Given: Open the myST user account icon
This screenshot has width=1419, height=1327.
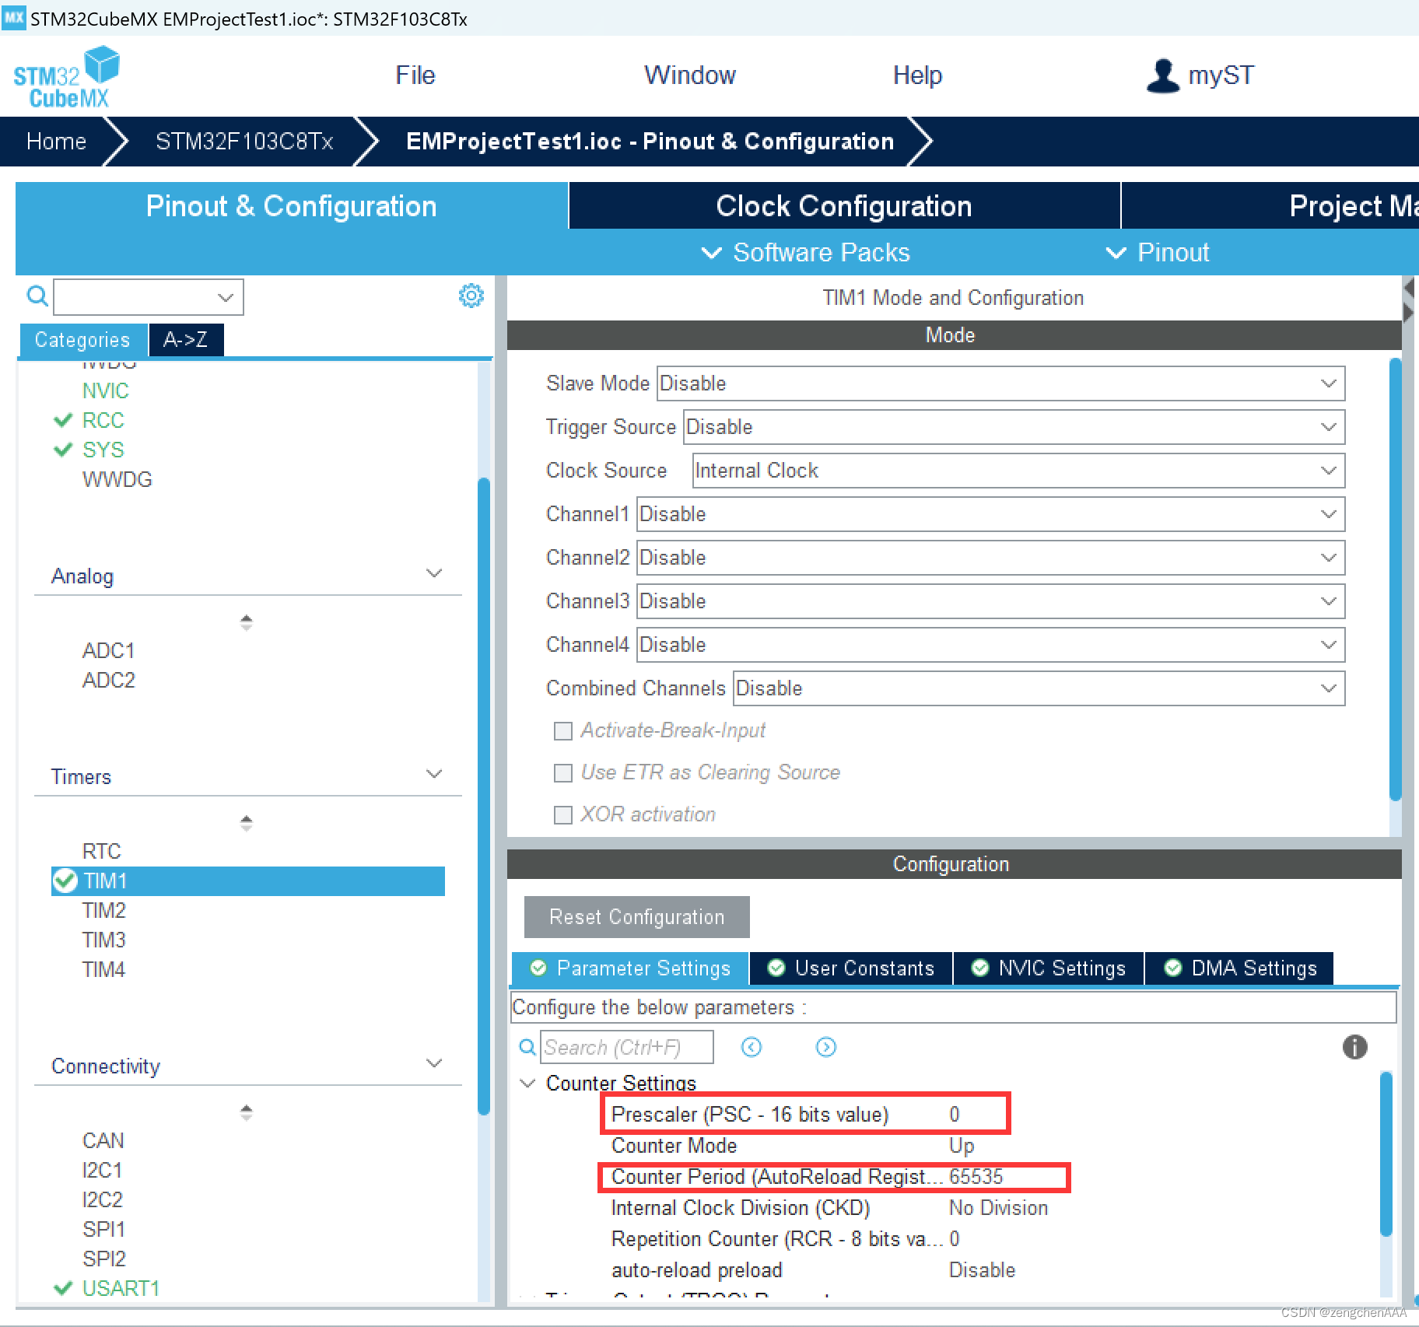Looking at the screenshot, I should pyautogui.click(x=1162, y=76).
